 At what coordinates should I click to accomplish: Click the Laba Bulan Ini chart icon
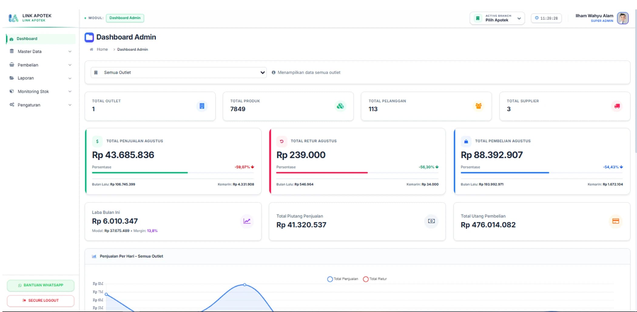(247, 221)
